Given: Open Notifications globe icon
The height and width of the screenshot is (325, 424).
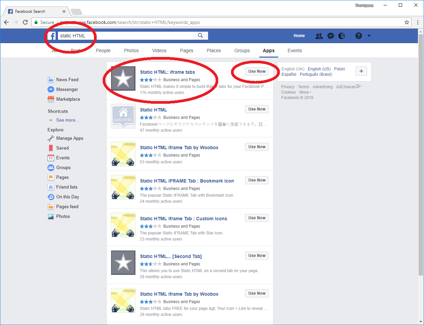Looking at the screenshot, I should 342,36.
